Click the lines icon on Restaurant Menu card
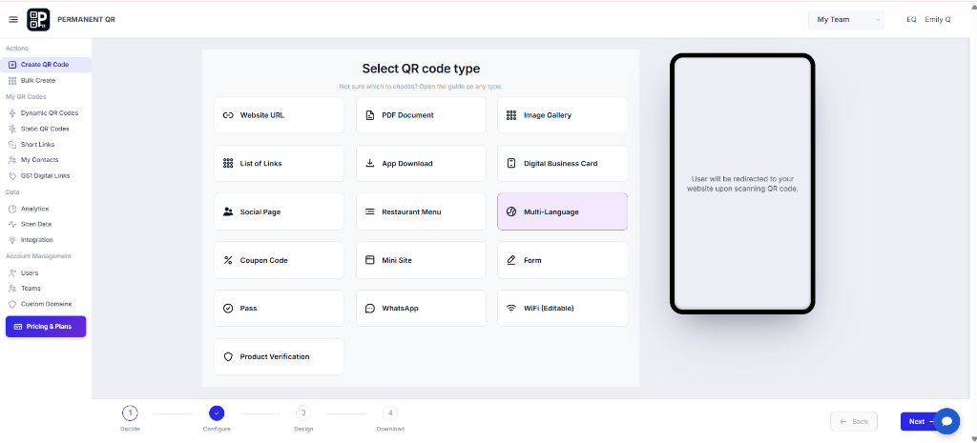Viewport: 977px width, 443px height. click(x=370, y=211)
